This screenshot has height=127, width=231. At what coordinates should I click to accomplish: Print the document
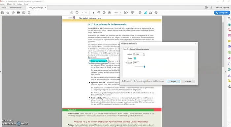[18, 13]
